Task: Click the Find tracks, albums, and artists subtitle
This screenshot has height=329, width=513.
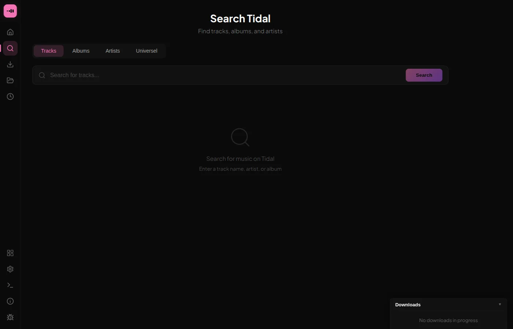Action: 240,31
